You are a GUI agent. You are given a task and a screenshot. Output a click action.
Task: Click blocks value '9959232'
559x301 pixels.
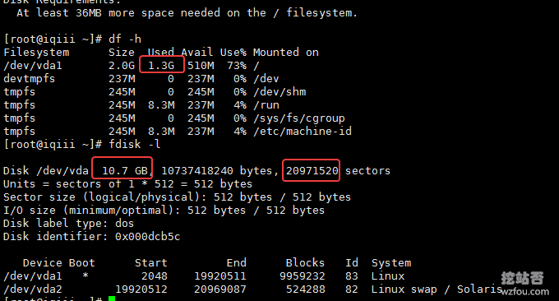click(x=302, y=276)
